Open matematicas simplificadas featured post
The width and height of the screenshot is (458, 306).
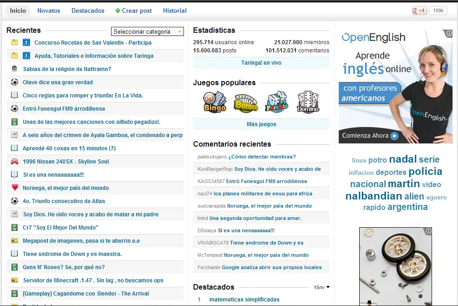[x=244, y=299]
